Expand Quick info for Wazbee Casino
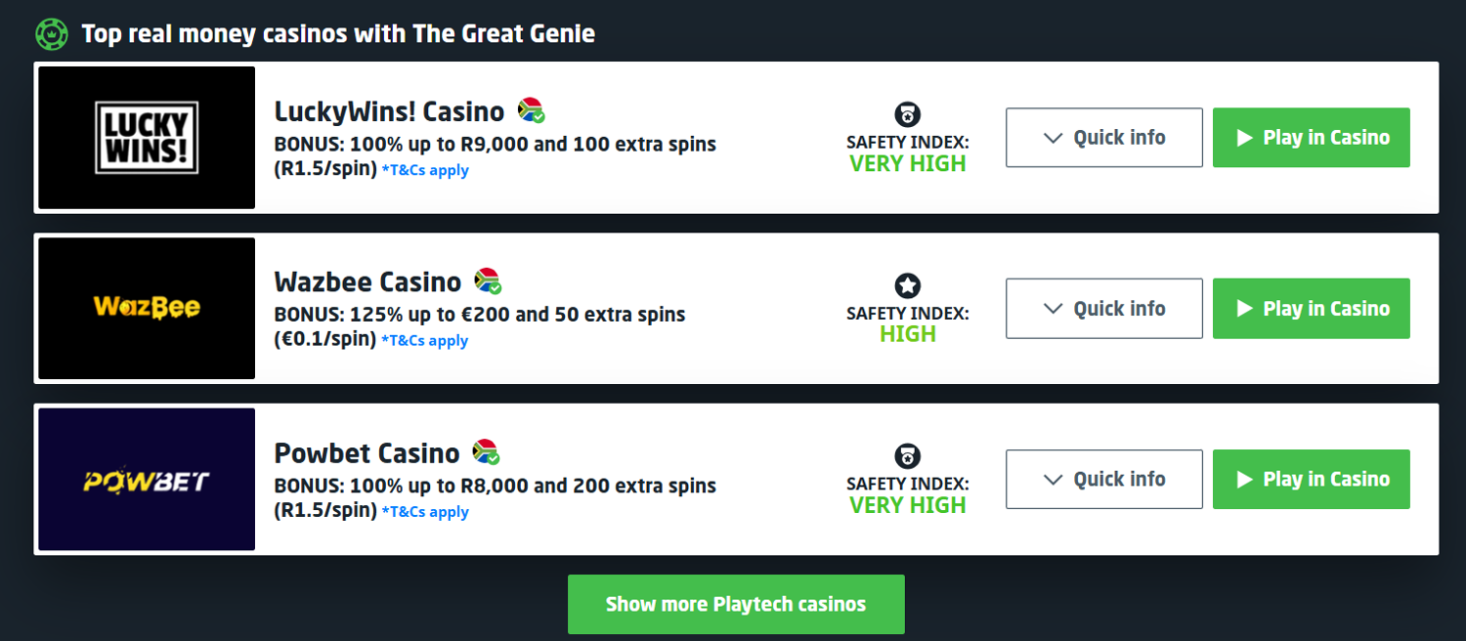Image resolution: width=1466 pixels, height=641 pixels. (1103, 309)
